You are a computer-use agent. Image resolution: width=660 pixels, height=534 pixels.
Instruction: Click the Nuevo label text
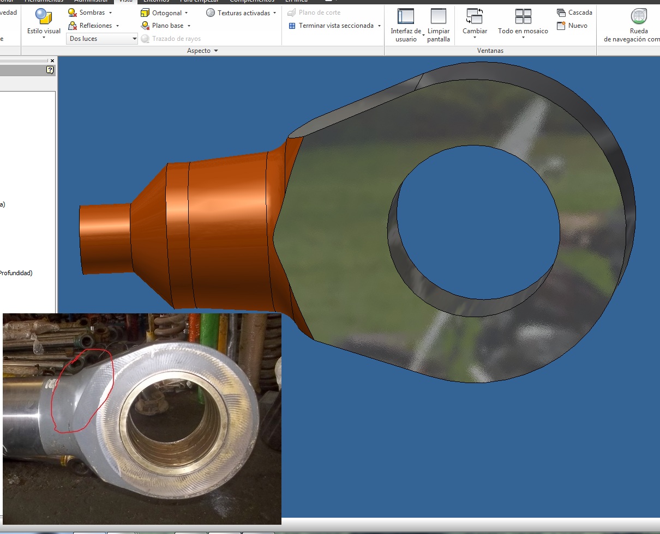click(578, 26)
